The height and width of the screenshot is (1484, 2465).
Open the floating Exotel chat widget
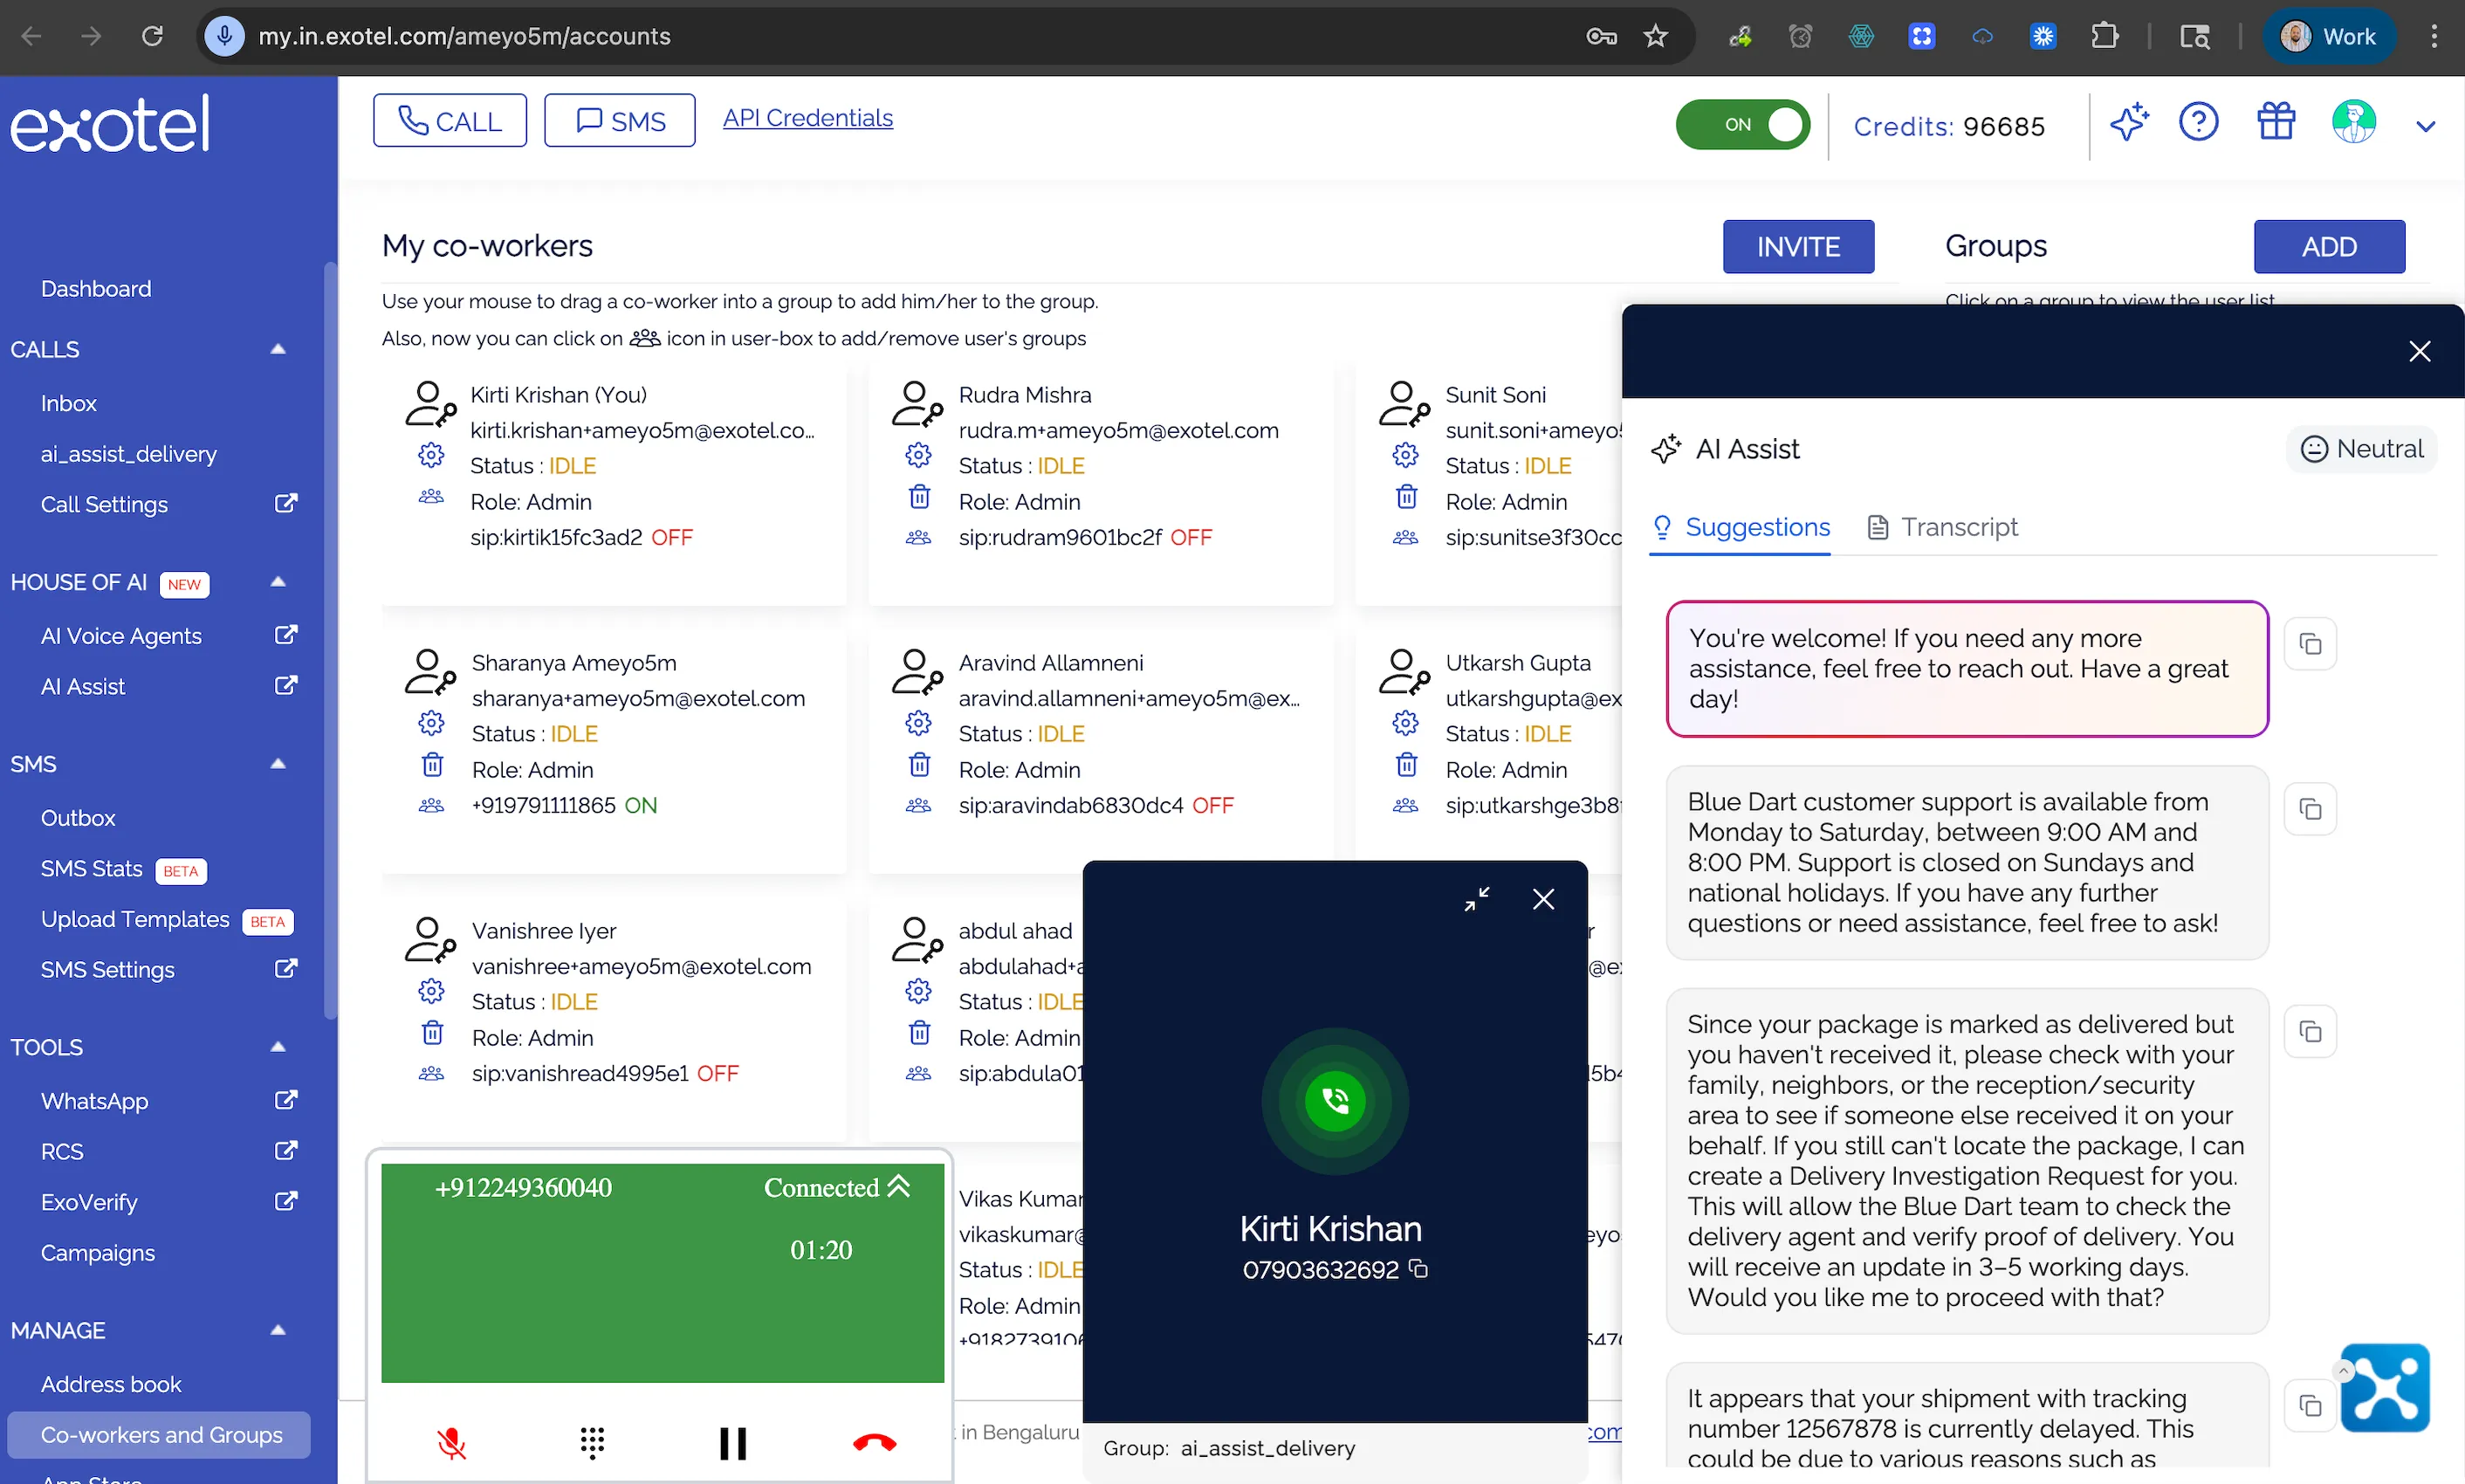(2384, 1388)
